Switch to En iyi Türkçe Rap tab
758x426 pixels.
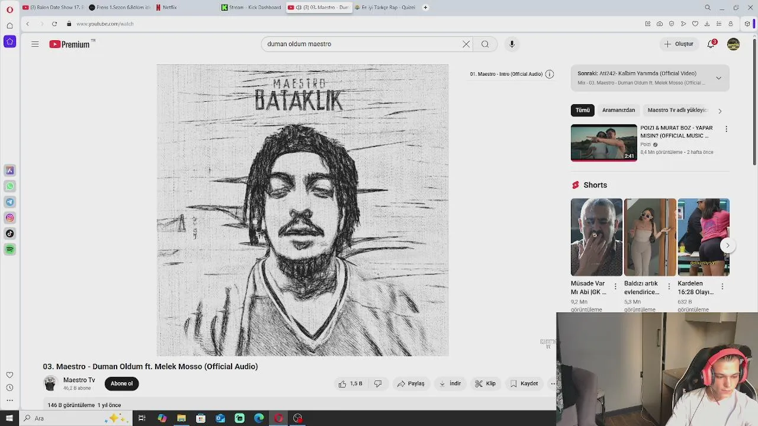click(x=385, y=7)
